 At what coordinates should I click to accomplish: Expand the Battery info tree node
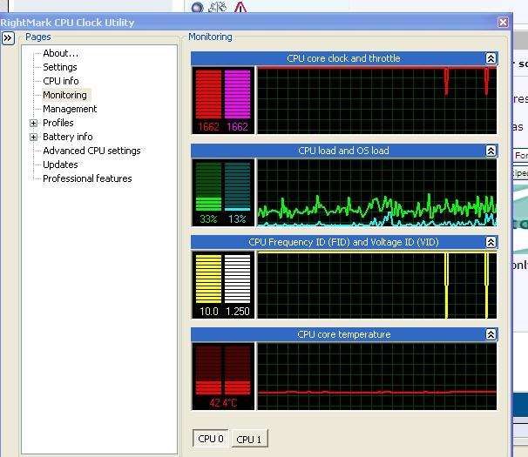[x=33, y=137]
